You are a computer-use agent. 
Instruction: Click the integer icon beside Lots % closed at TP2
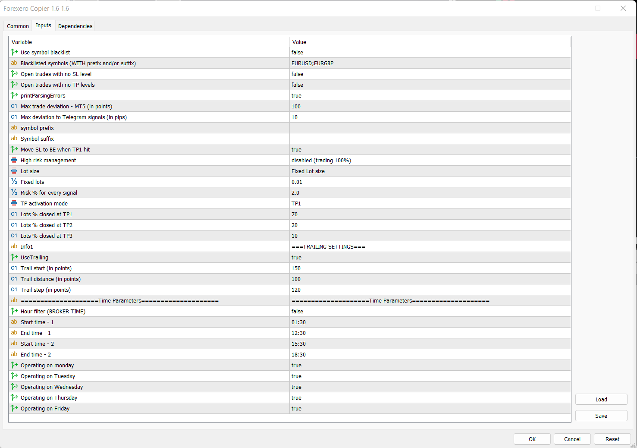click(14, 225)
